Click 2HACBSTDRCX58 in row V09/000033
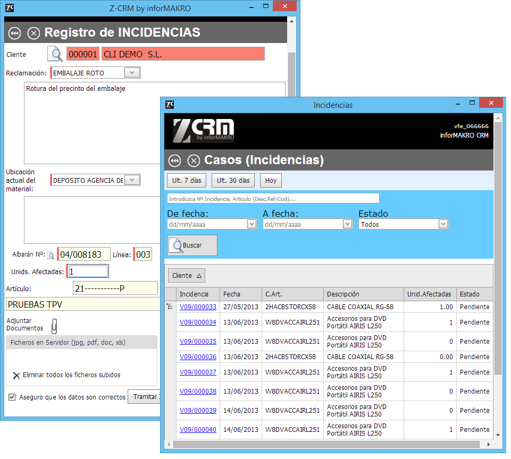The image size is (511, 459). coord(290,307)
